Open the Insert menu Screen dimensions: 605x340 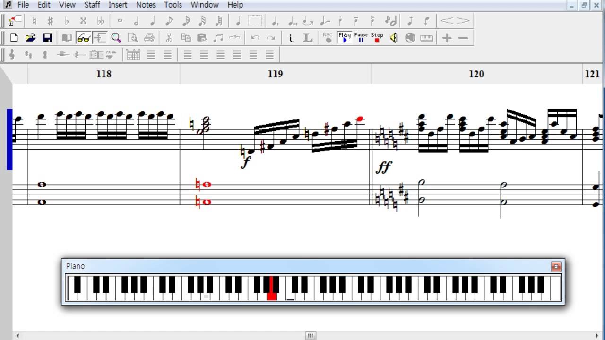click(118, 5)
